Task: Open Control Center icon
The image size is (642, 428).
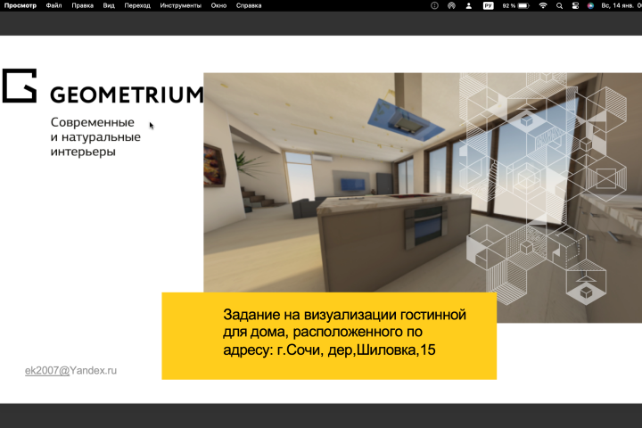Action: (x=575, y=5)
